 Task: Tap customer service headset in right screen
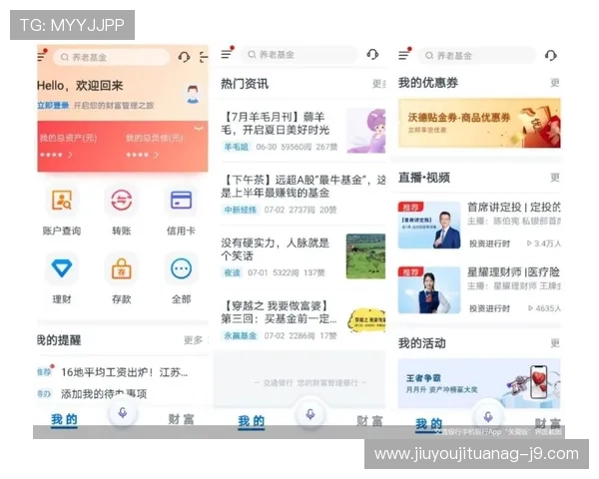coord(550,56)
